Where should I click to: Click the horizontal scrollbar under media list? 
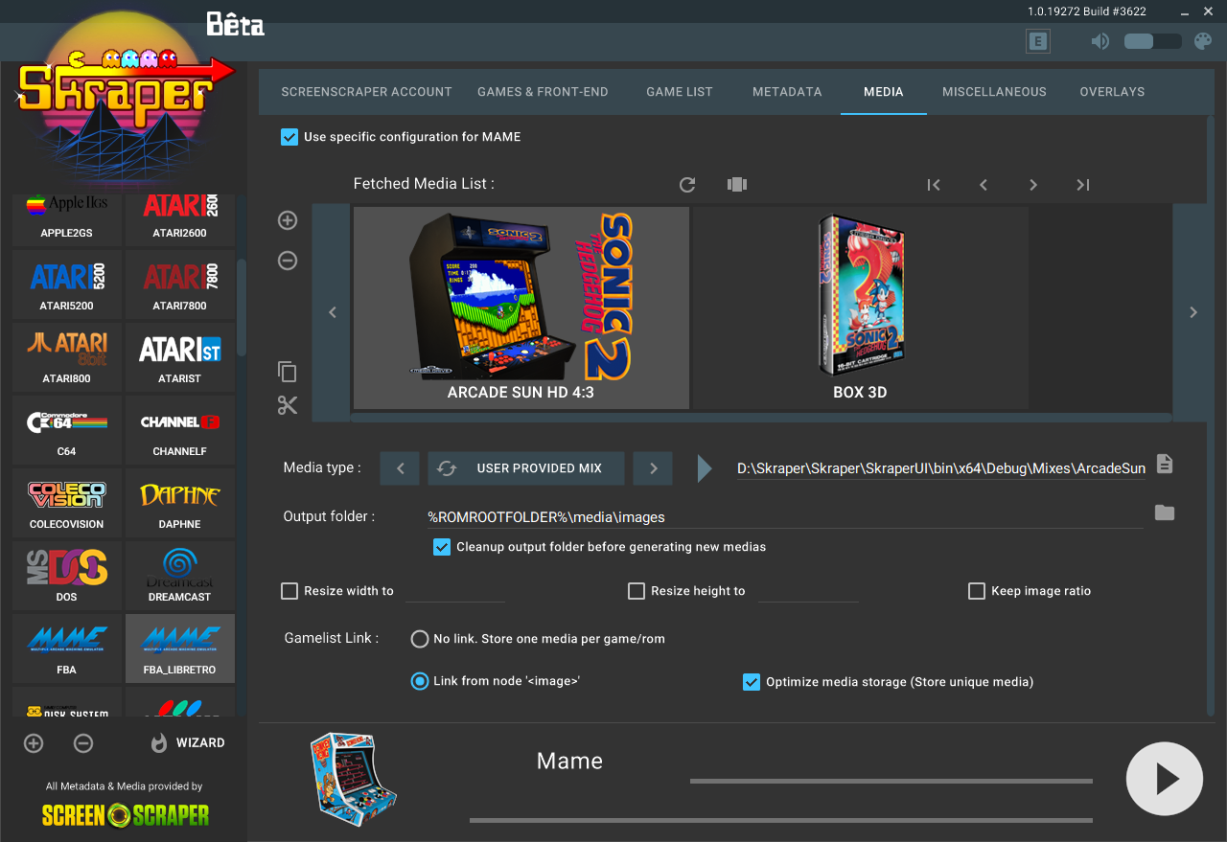click(x=761, y=418)
